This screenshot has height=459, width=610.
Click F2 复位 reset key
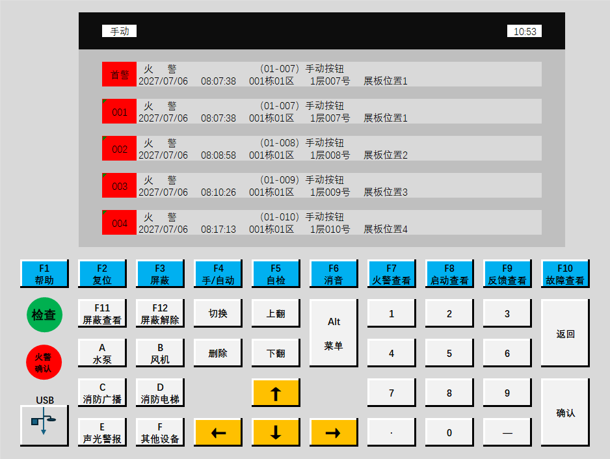102,274
